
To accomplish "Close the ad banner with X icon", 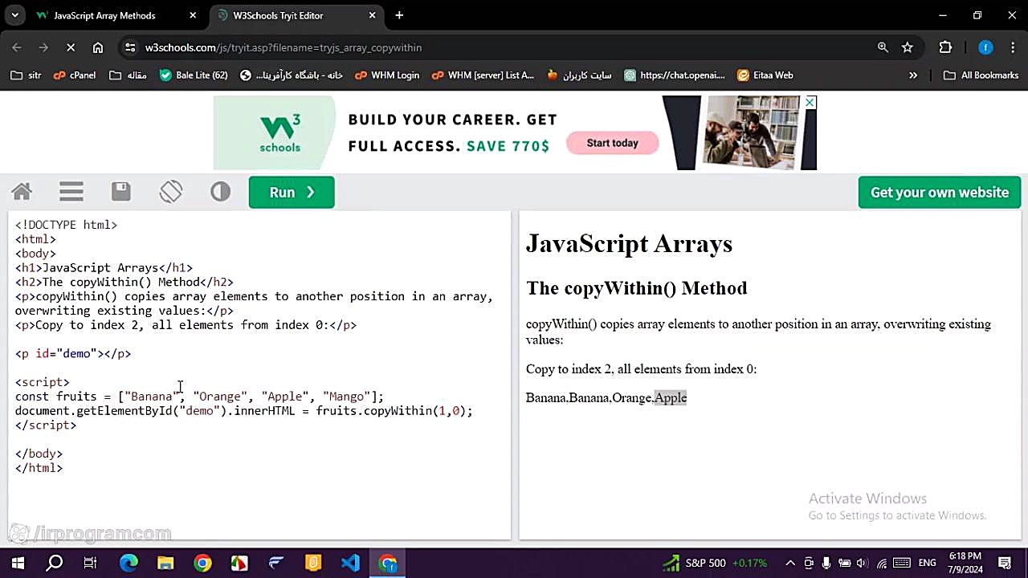I will pyautogui.click(x=810, y=102).
